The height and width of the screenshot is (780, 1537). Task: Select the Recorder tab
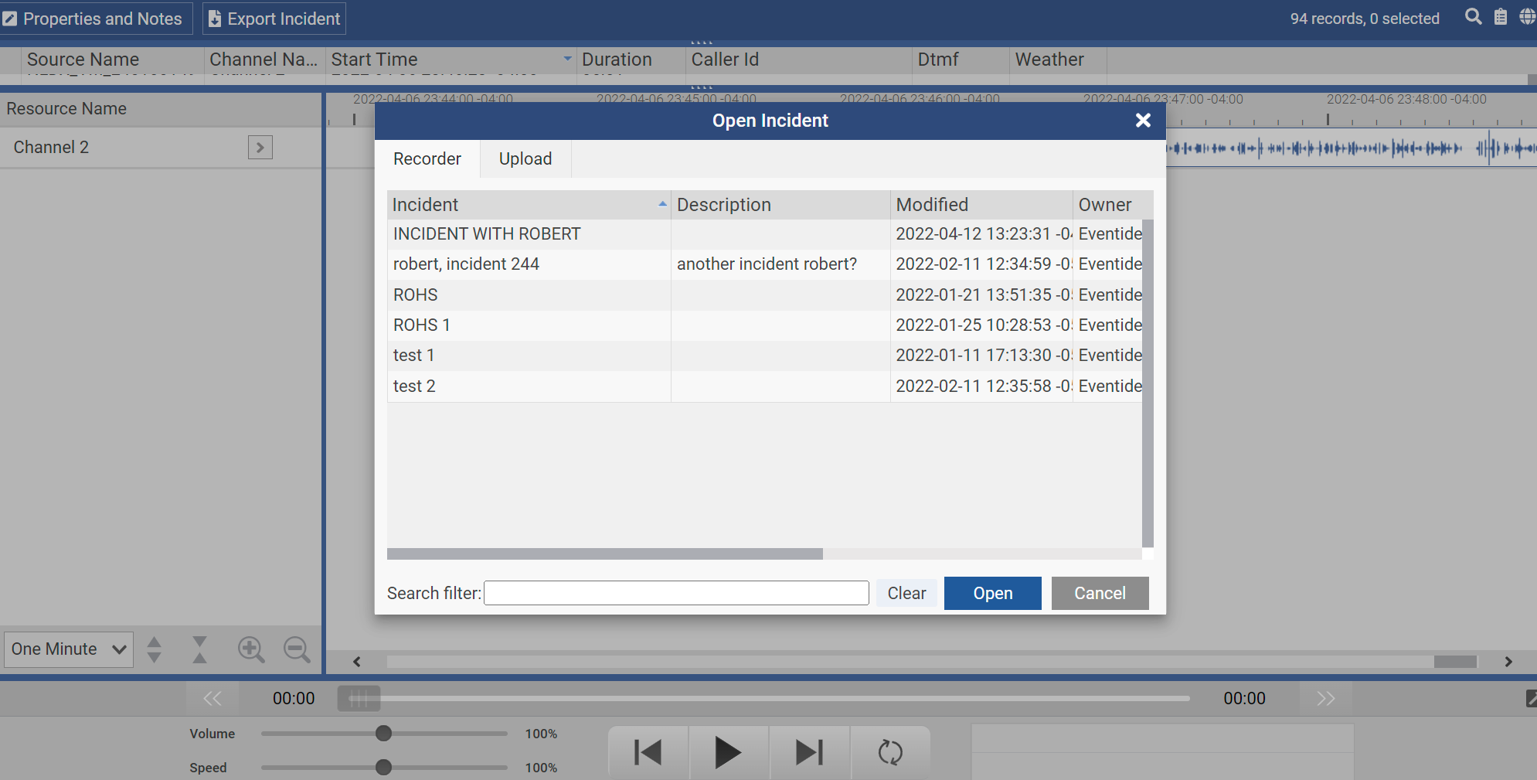point(427,159)
